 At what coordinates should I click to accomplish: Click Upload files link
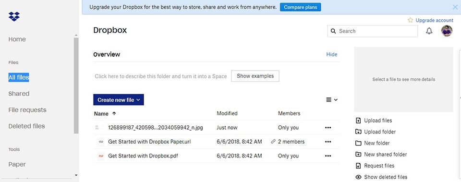point(378,121)
